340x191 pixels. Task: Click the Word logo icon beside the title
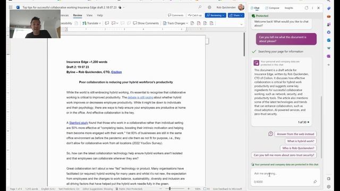[x=18, y=7]
